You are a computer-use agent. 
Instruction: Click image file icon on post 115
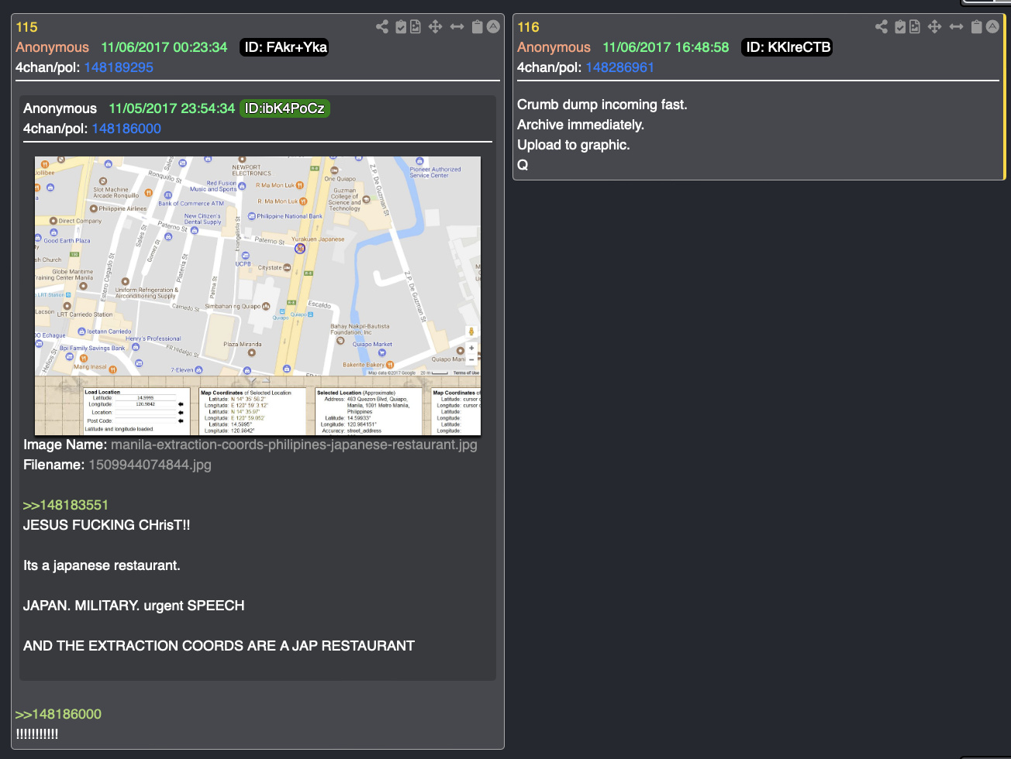click(x=416, y=27)
